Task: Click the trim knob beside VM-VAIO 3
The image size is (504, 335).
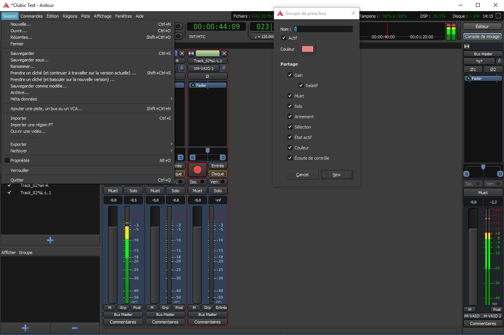Action: point(224,68)
